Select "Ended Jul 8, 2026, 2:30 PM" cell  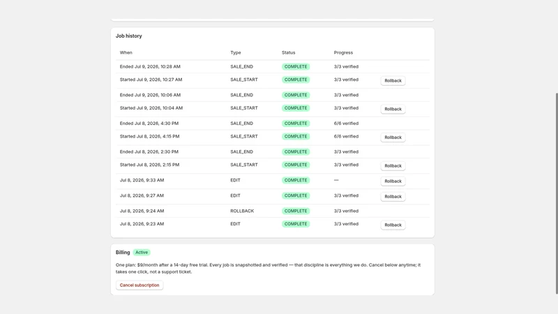[149, 151]
